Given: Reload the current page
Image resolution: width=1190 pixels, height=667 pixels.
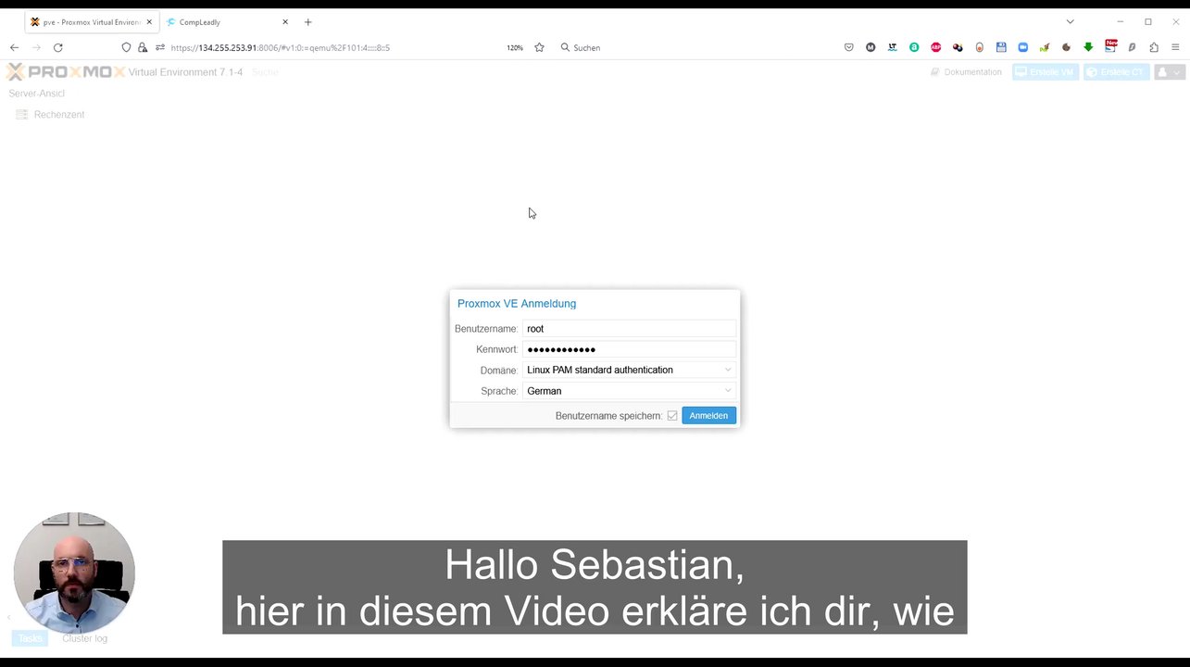Looking at the screenshot, I should pos(57,47).
